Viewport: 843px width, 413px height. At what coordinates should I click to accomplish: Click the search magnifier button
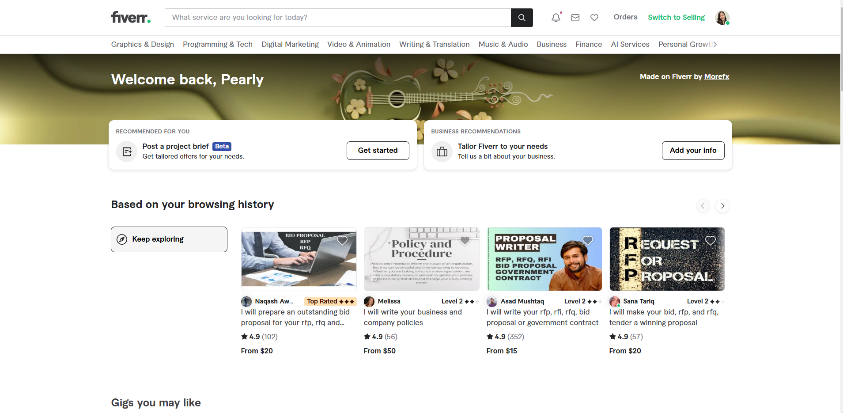(x=522, y=18)
